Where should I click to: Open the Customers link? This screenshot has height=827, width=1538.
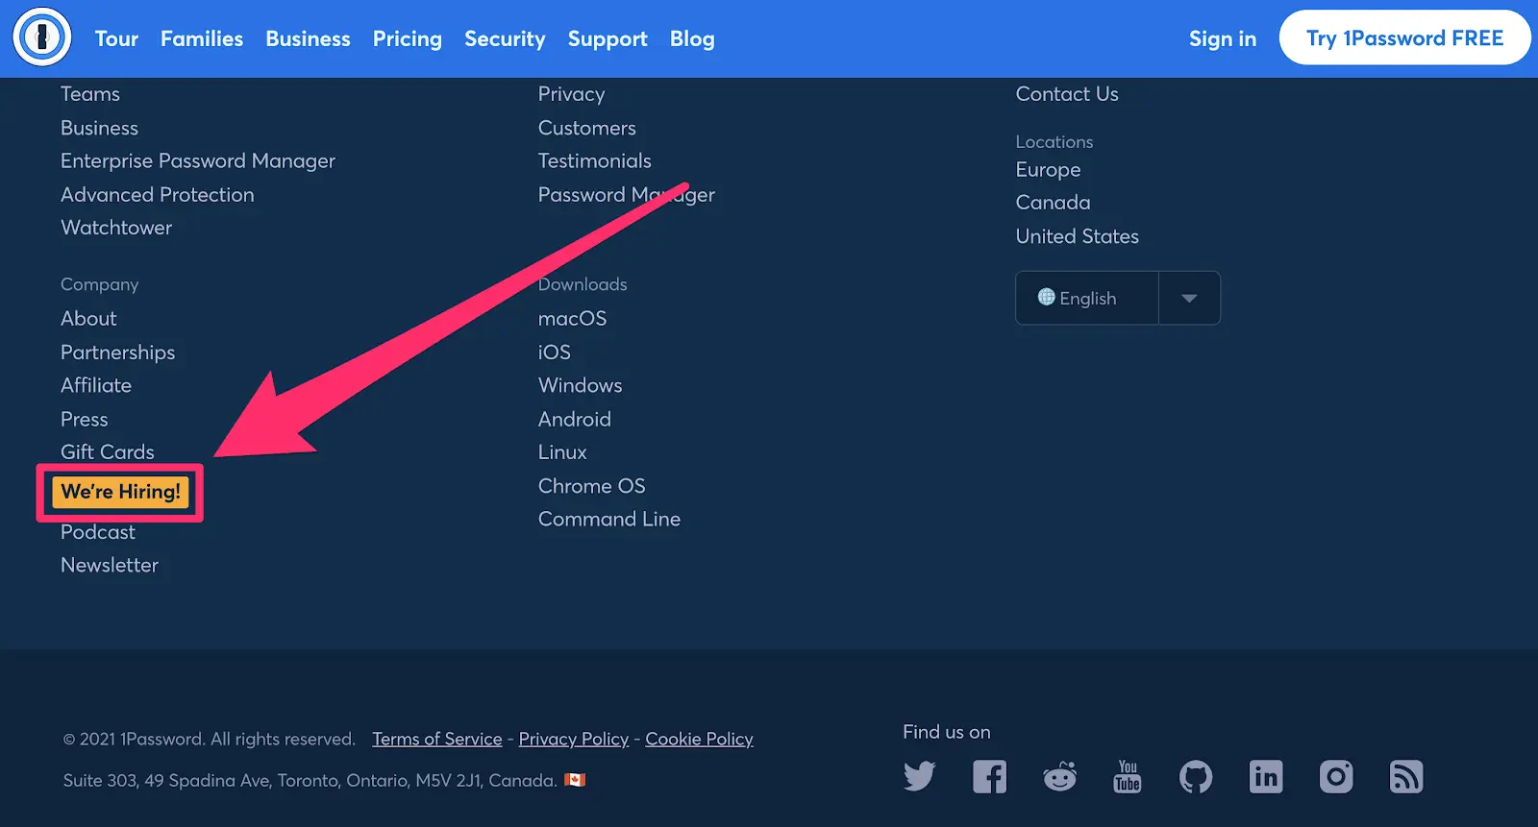coord(587,128)
